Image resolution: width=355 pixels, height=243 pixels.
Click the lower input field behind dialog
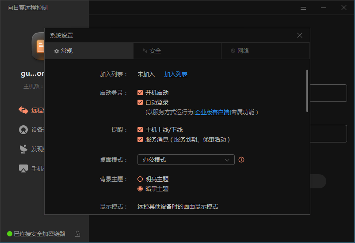tap(328, 134)
